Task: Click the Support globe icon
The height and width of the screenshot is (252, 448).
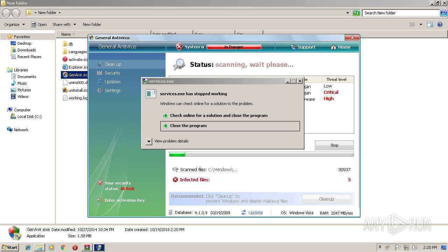Action: 293,47
